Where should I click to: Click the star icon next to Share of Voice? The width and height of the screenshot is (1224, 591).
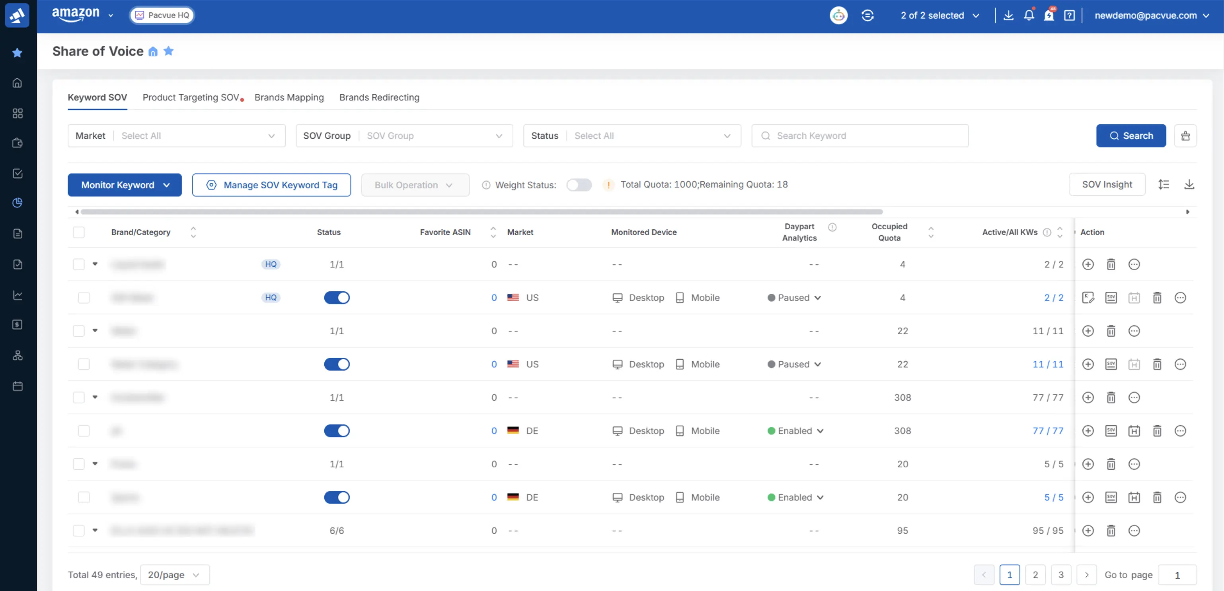click(168, 51)
